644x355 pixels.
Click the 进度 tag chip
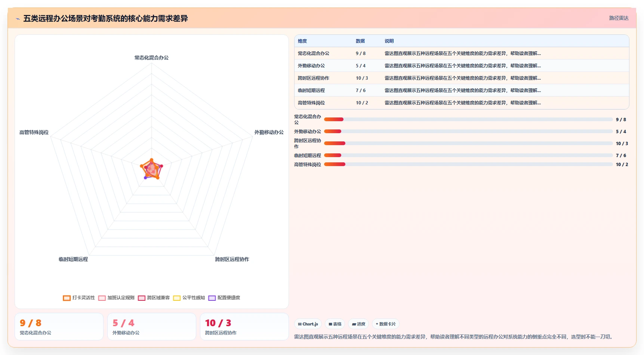(358, 324)
